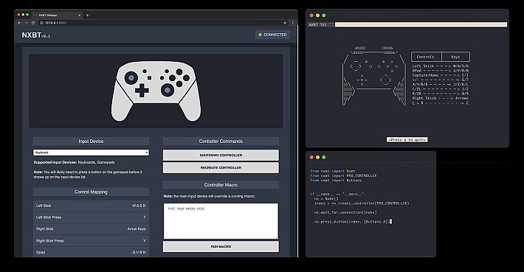Recreate the controller
The image size is (524, 272).
221,167
